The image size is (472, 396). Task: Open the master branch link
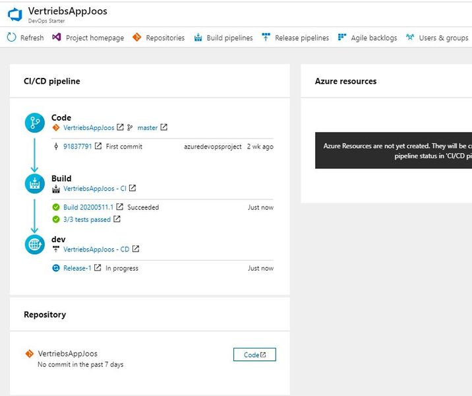pyautogui.click(x=148, y=128)
